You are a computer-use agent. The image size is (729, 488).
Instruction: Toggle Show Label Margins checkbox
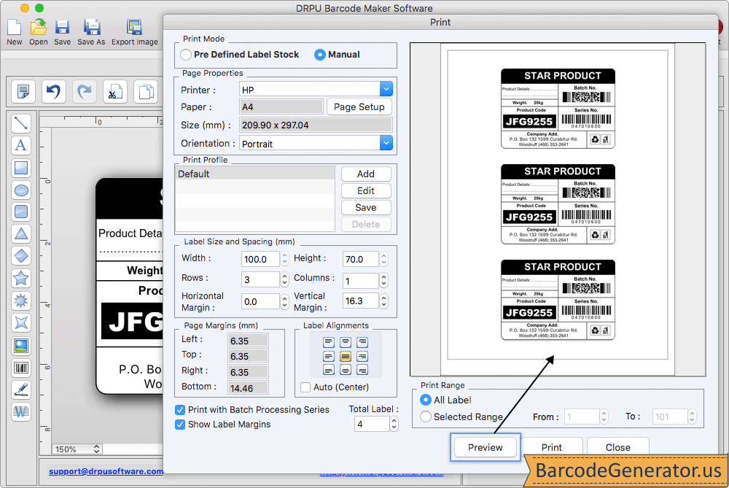point(180,425)
